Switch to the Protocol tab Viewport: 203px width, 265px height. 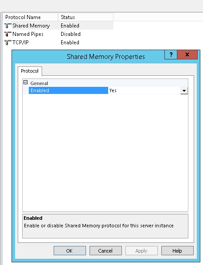(x=30, y=71)
